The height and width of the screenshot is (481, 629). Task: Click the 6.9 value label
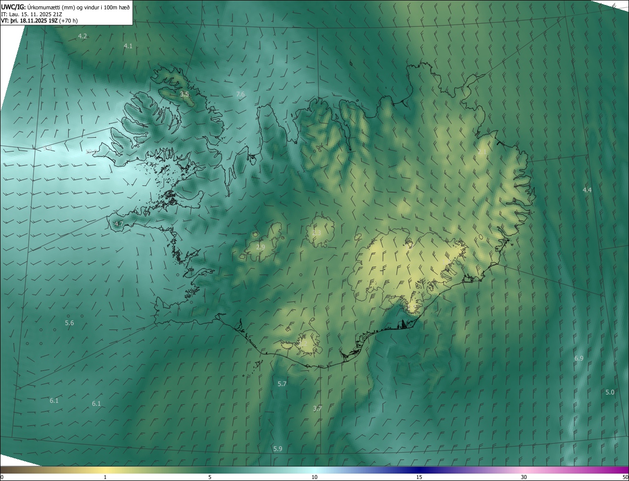point(579,359)
